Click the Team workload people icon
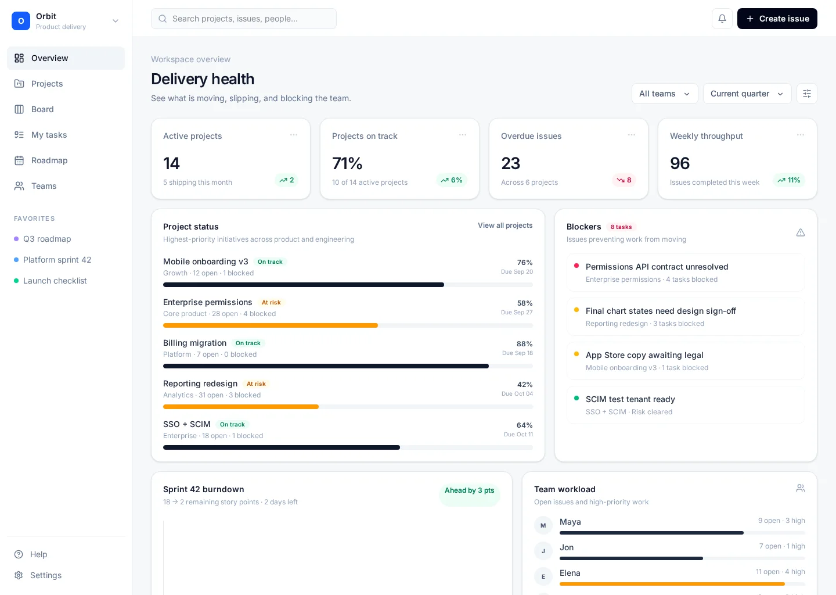This screenshot has height=595, width=836. [x=801, y=488]
